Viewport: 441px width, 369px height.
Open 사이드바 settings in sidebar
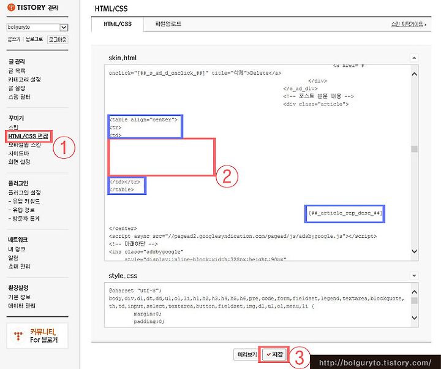click(x=18, y=153)
